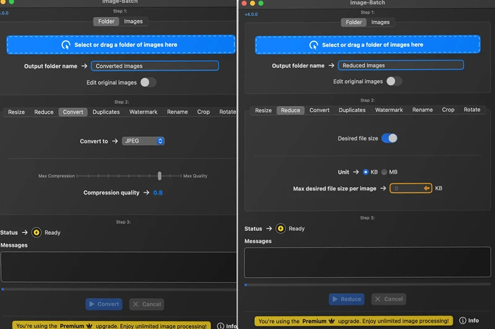Click the 0.8 compression quality value
Screen dimensions: 495x329
tap(158, 193)
